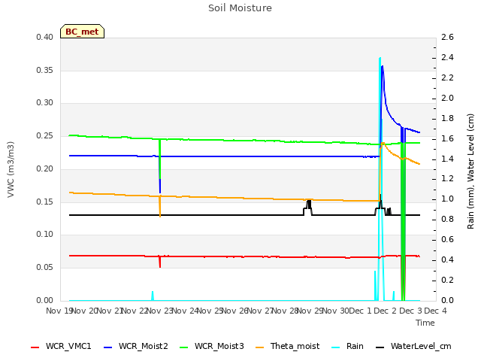This screenshot has width=481, height=361.
Task: Click the red WCR_VMC1 legend color line
Action: (x=35, y=347)
